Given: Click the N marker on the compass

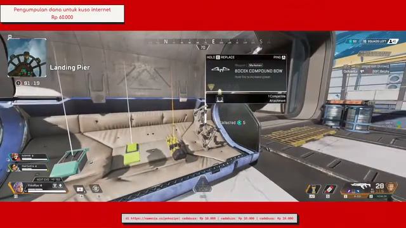Looking at the screenshot, I should tap(166, 42).
